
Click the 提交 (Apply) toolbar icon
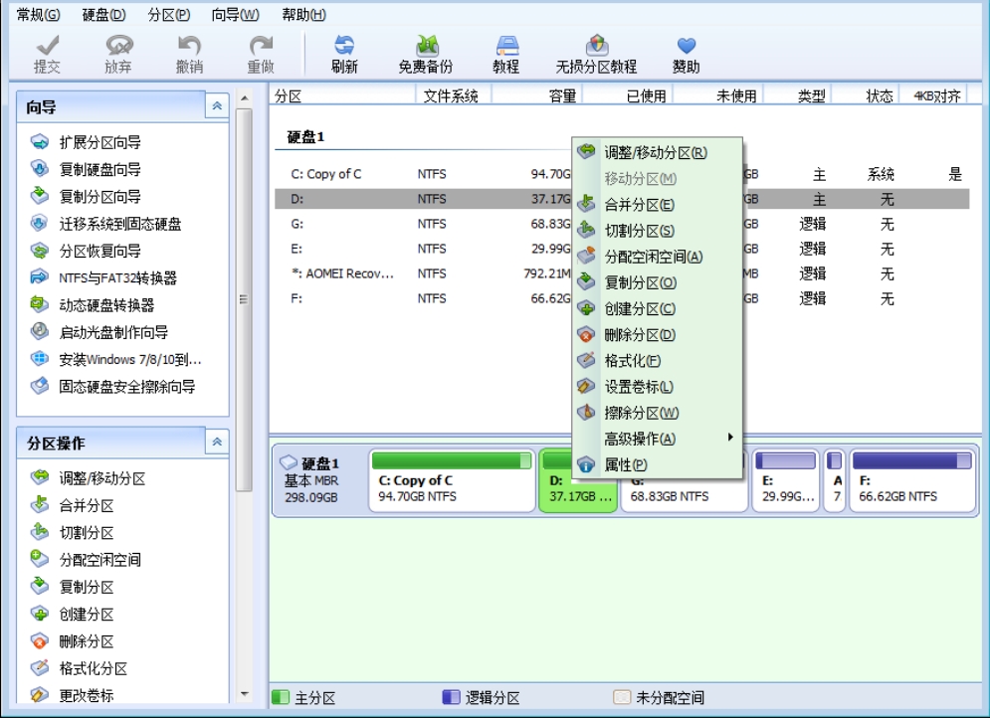coord(47,55)
